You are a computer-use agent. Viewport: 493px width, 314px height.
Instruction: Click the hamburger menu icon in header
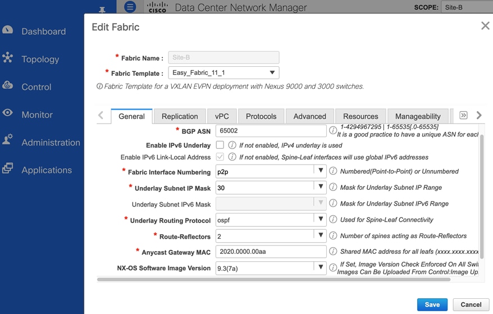[130, 7]
